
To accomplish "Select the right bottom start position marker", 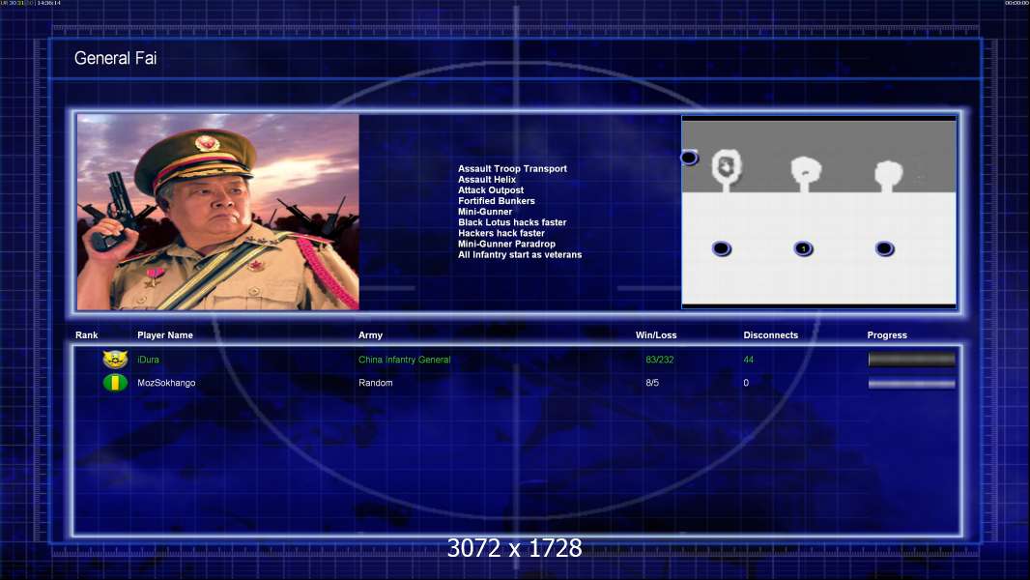I will [x=884, y=248].
